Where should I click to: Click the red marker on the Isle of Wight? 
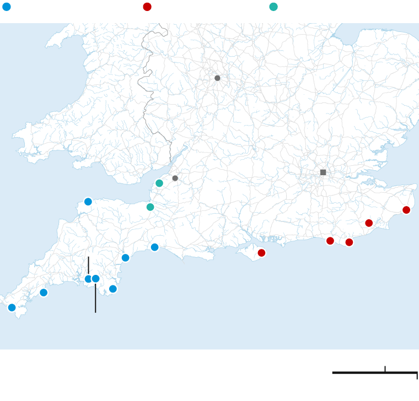[x=261, y=253]
